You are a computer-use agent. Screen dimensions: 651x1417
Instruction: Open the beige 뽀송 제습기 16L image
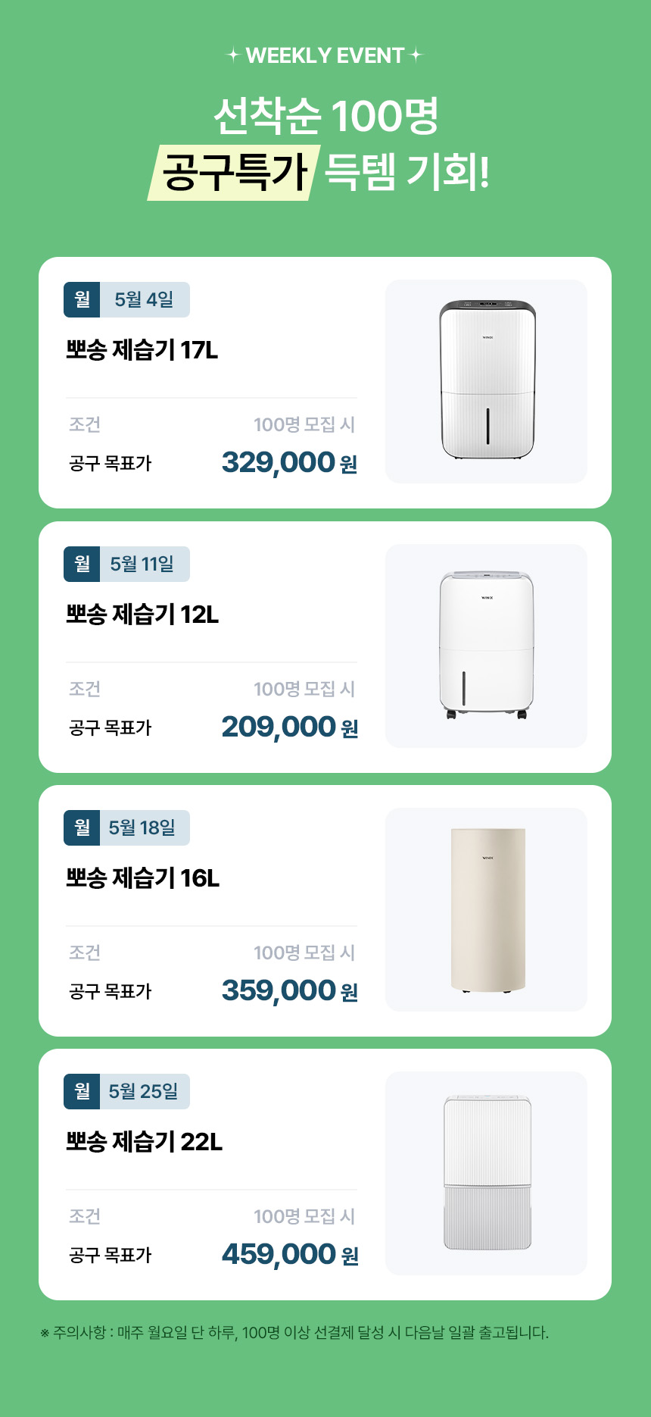[x=487, y=909]
